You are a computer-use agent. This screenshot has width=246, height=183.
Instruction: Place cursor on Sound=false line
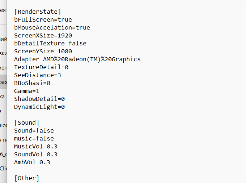tap(34, 131)
